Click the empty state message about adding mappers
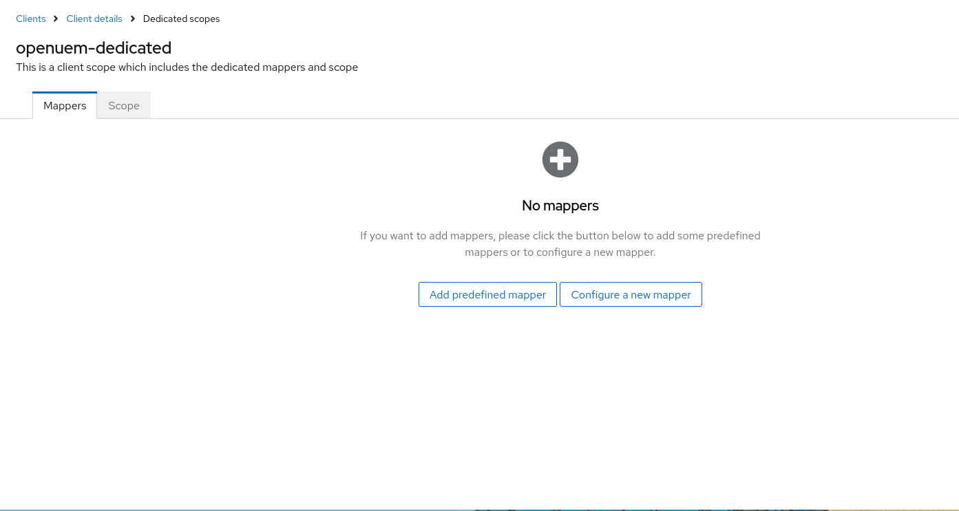 coord(560,243)
